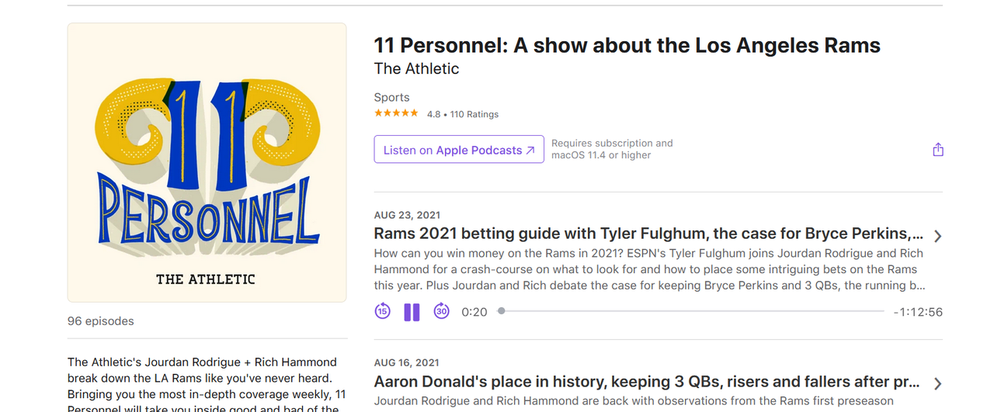This screenshot has height=412, width=994.
Task: Open Listen on Apple Podcasts button
Action: click(459, 150)
